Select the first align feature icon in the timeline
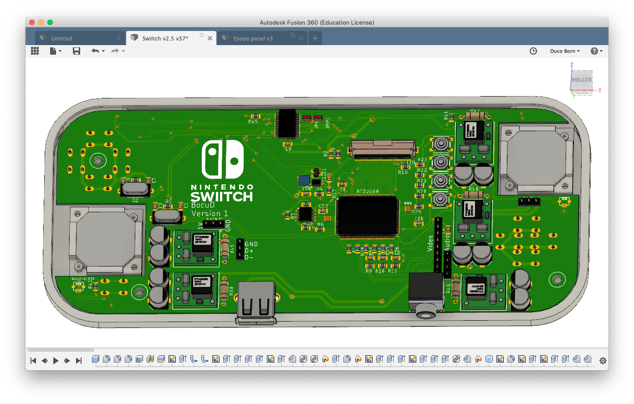 tap(194, 359)
